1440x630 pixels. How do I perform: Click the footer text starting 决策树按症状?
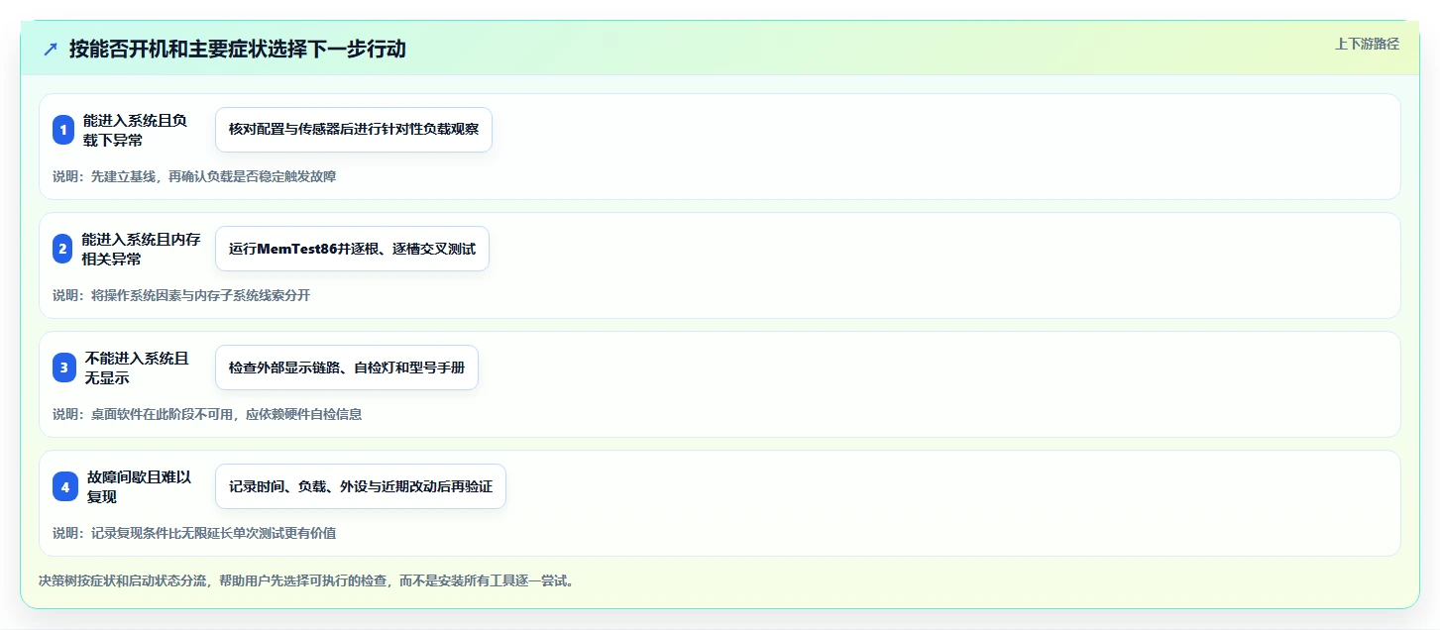(305, 580)
